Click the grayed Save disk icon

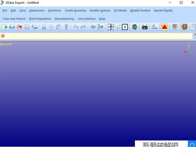click(27, 27)
